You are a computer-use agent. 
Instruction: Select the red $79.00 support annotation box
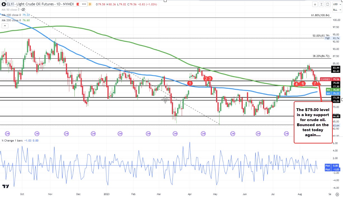click(x=313, y=122)
